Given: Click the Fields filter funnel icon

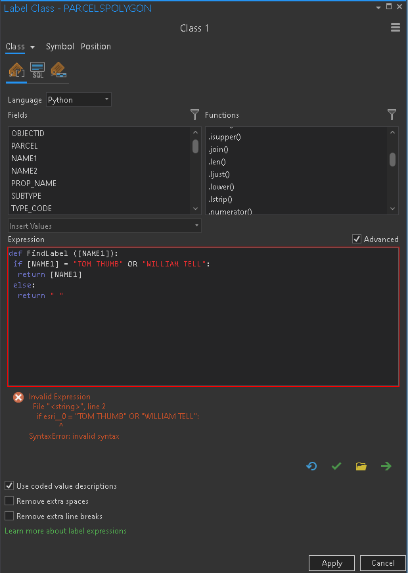Looking at the screenshot, I should [x=194, y=114].
